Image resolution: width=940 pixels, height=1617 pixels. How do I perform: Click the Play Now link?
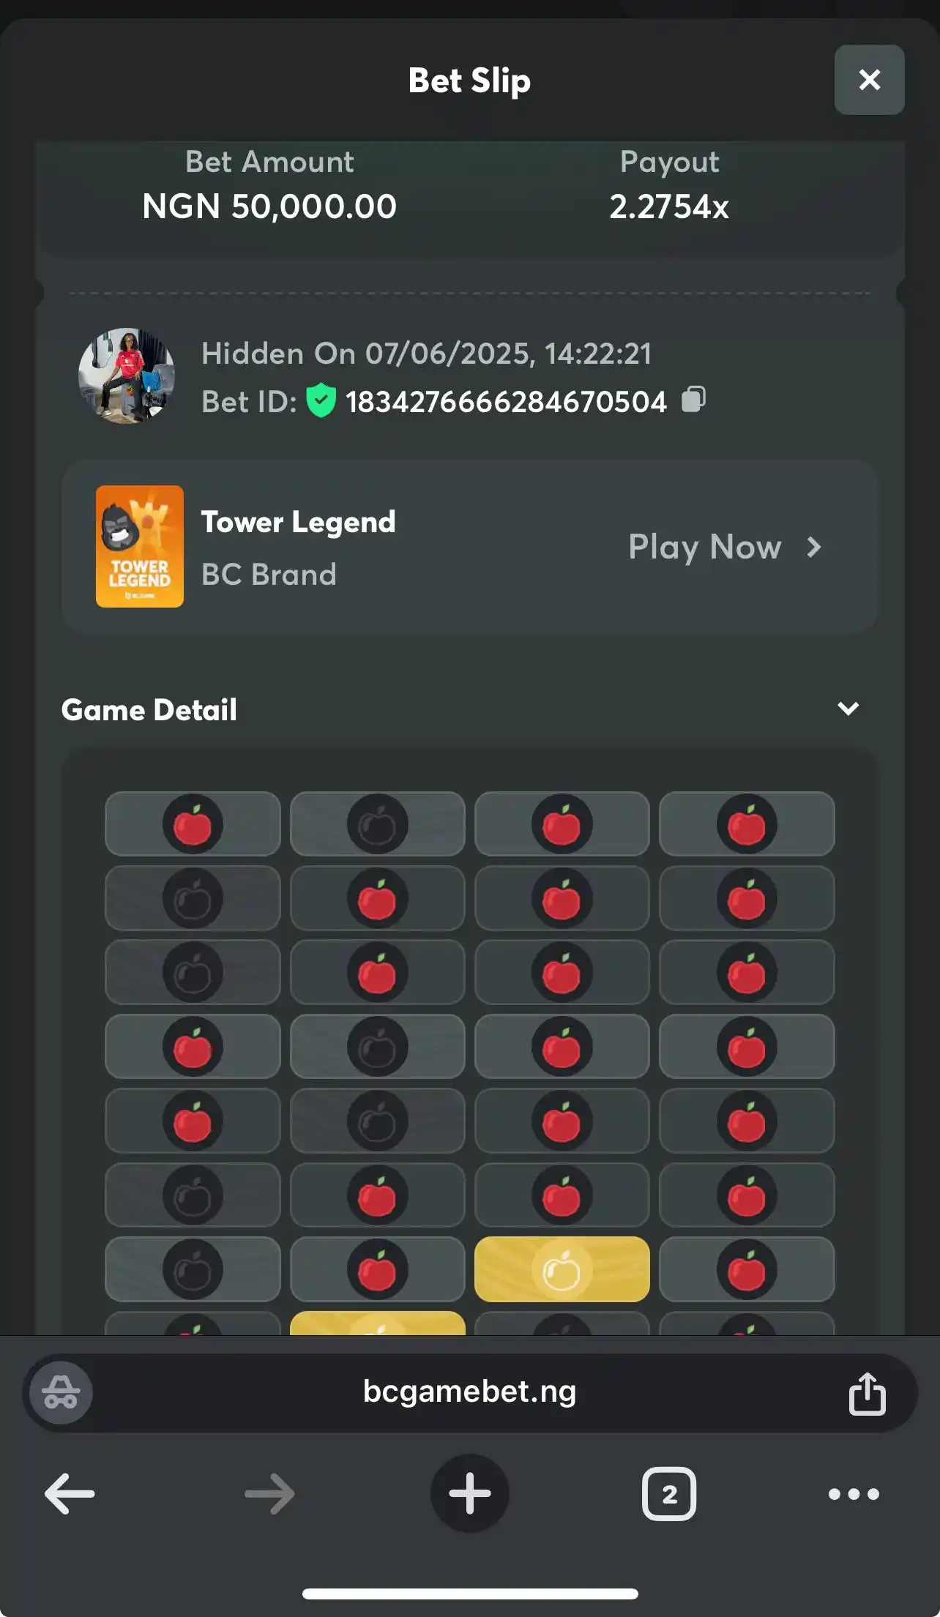(705, 547)
